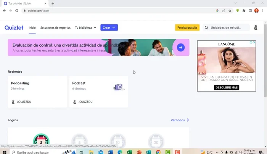Toggle the browser side panel

tap(250, 11)
